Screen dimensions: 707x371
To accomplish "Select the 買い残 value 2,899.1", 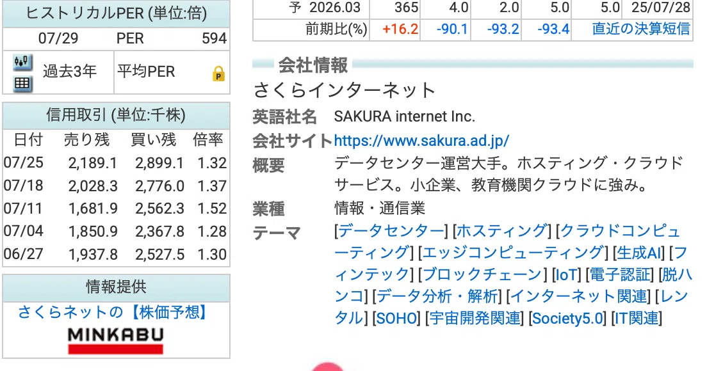I will point(159,163).
